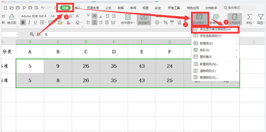Click the AutoSum (求和) sigma icon
This screenshot has width=266, height=132.
249,17
